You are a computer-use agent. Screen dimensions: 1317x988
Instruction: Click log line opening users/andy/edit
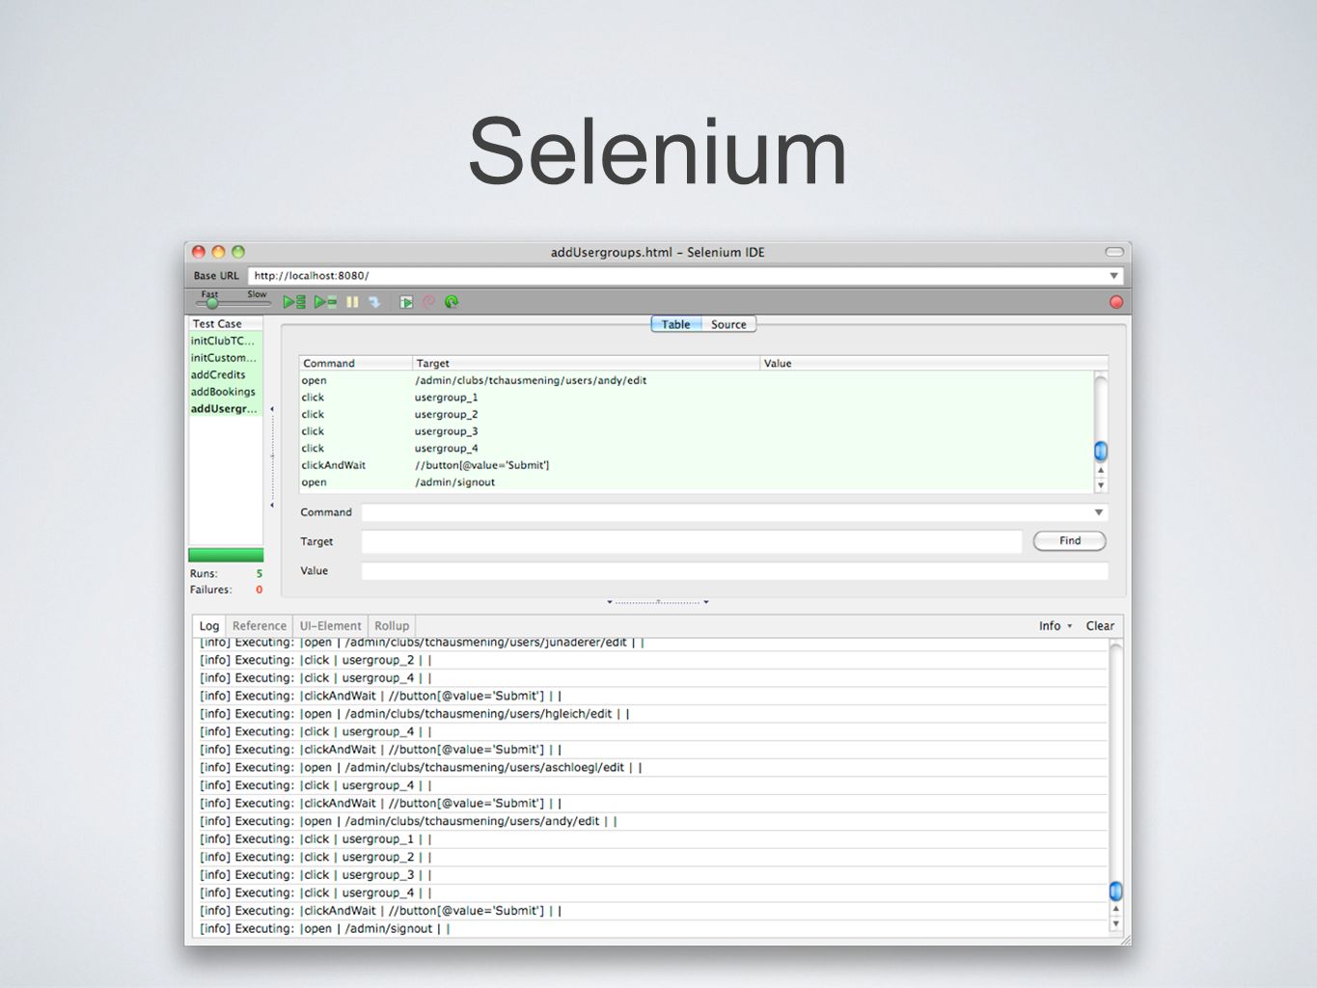(x=652, y=821)
